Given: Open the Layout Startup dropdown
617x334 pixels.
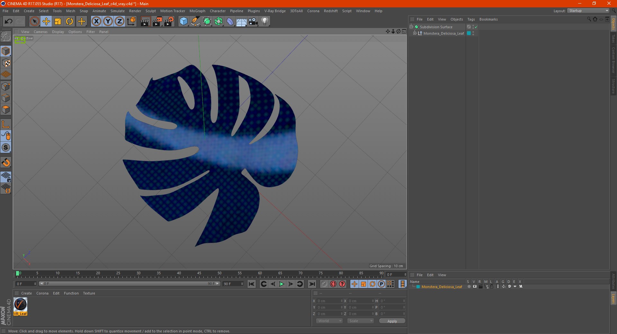Looking at the screenshot, I should point(588,11).
